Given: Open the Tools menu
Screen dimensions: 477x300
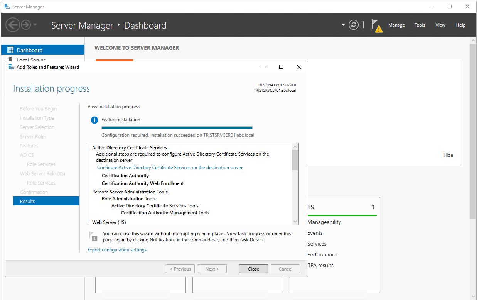Looking at the screenshot, I should click(420, 25).
